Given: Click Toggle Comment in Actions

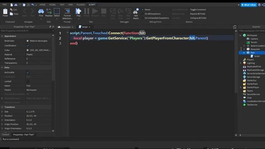Looking at the screenshot, I should click(198, 10).
